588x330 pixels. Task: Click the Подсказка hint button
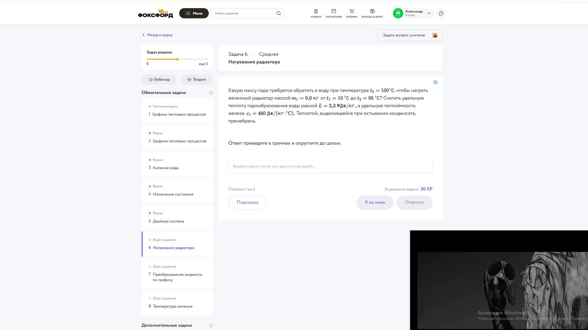247,202
